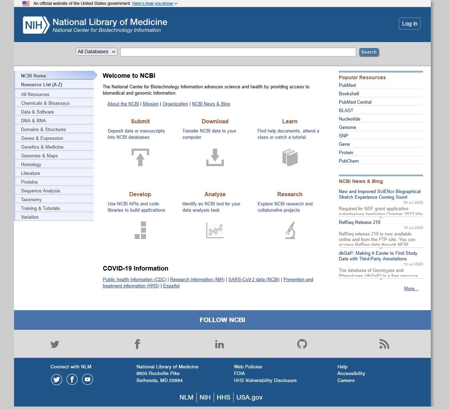
Task: Click the Analyze chart icon
Action: pos(215,230)
